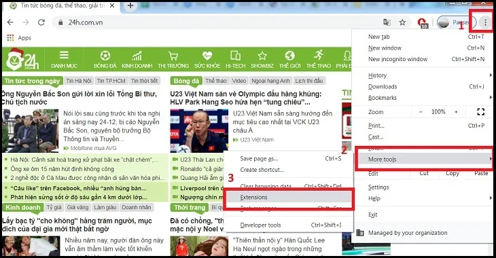Open the KINH DOANH chart section
This screenshot has width=496, height=258.
(x=137, y=60)
